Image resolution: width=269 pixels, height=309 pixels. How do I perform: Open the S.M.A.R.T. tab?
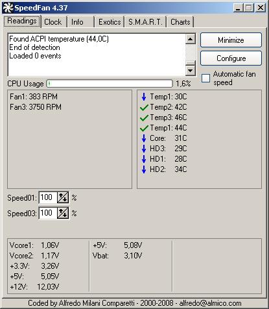145,22
